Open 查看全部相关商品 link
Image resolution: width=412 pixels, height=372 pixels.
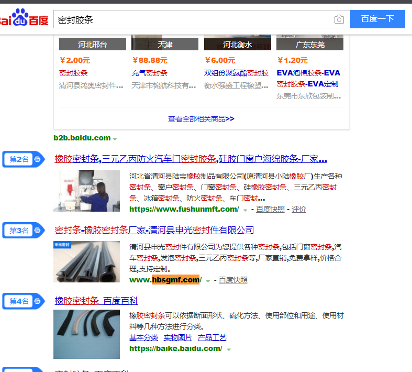[201, 119]
